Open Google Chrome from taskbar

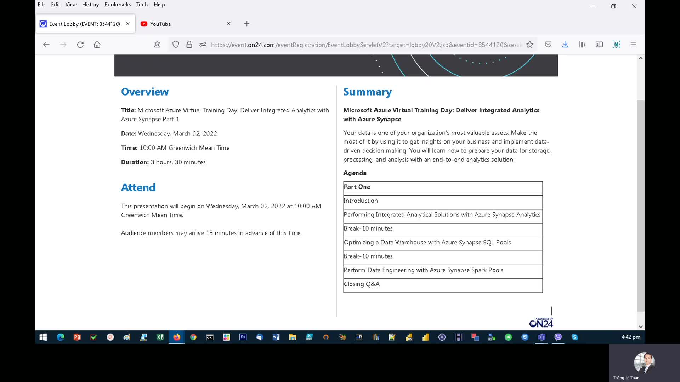pos(193,337)
